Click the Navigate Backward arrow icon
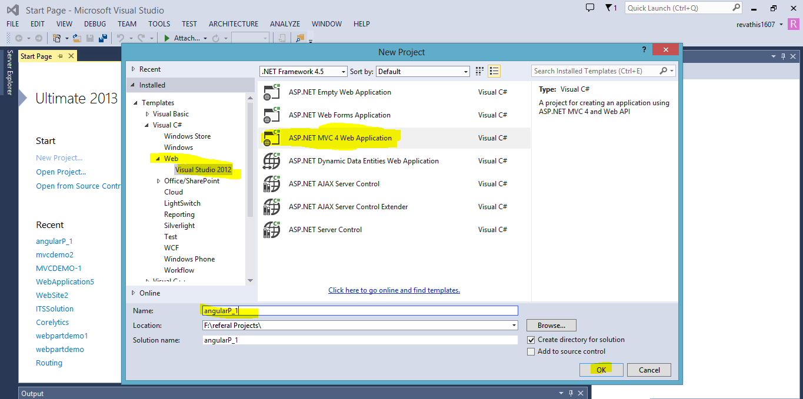Image resolution: width=803 pixels, height=399 pixels. pyautogui.click(x=19, y=38)
